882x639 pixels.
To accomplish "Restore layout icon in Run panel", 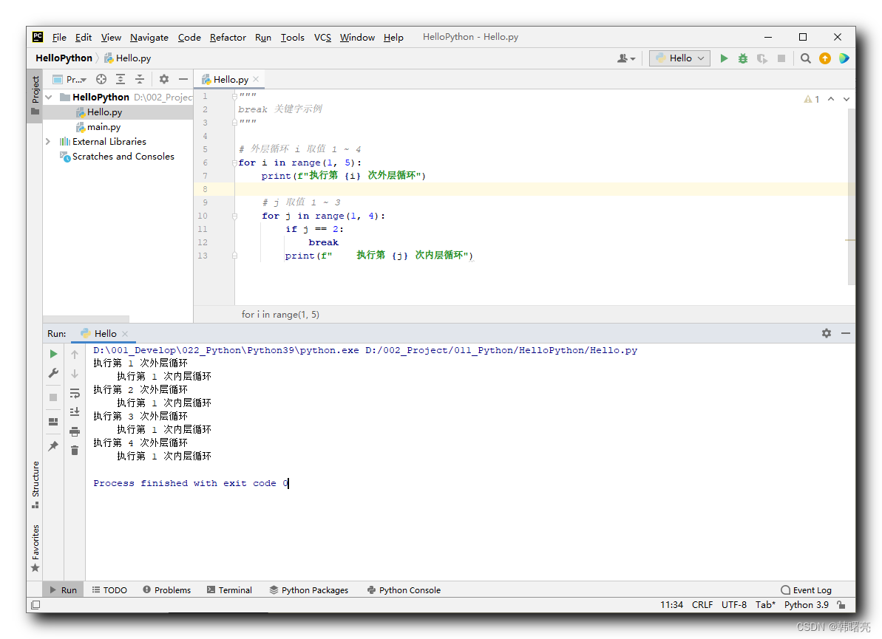I will (53, 422).
